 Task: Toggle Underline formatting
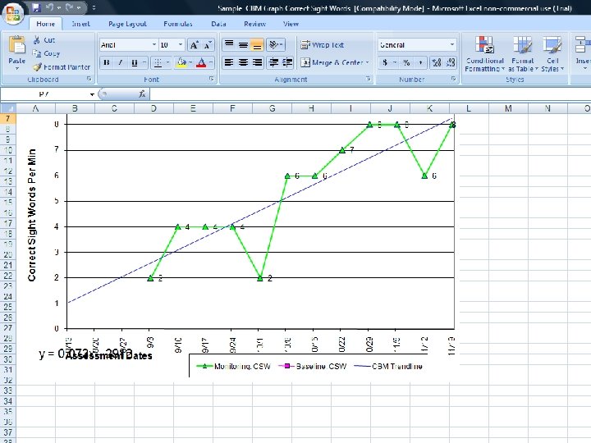[134, 62]
